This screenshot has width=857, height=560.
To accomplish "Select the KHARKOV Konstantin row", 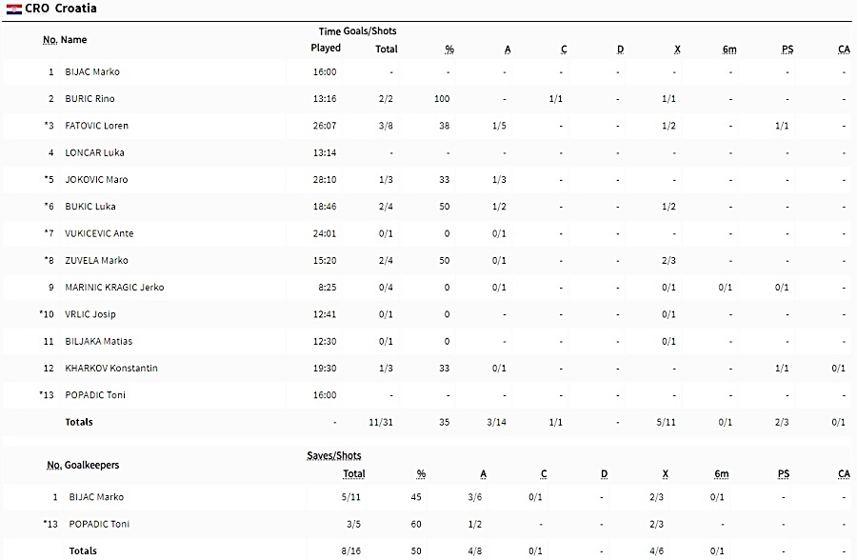I will [428, 368].
